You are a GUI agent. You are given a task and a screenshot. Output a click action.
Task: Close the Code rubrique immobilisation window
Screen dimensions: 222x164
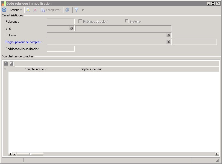coord(218,4)
